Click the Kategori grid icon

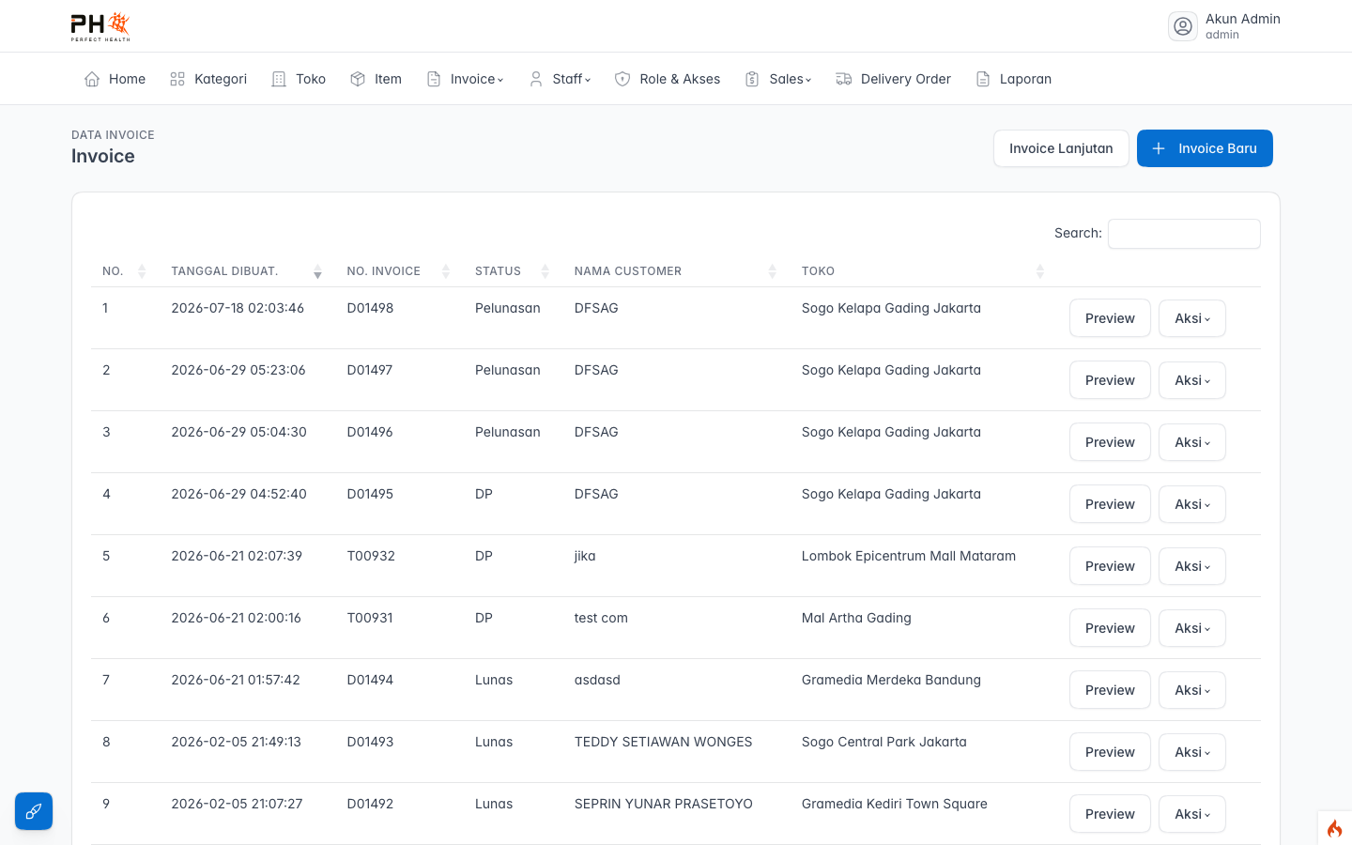(177, 79)
